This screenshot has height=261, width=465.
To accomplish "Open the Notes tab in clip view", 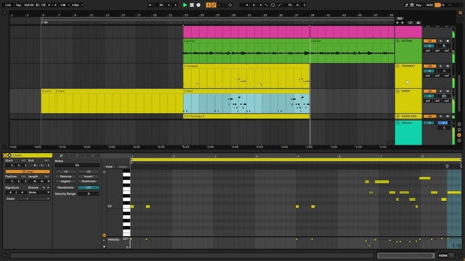I will pos(61,156).
